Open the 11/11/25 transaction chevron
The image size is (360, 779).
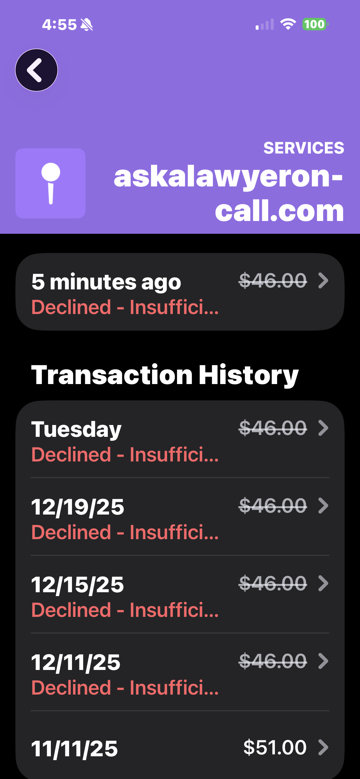coord(323,747)
